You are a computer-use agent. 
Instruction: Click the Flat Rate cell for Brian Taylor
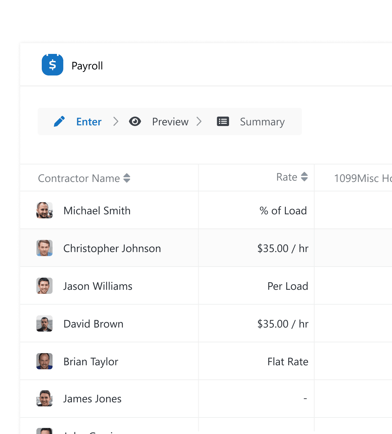[x=288, y=361]
